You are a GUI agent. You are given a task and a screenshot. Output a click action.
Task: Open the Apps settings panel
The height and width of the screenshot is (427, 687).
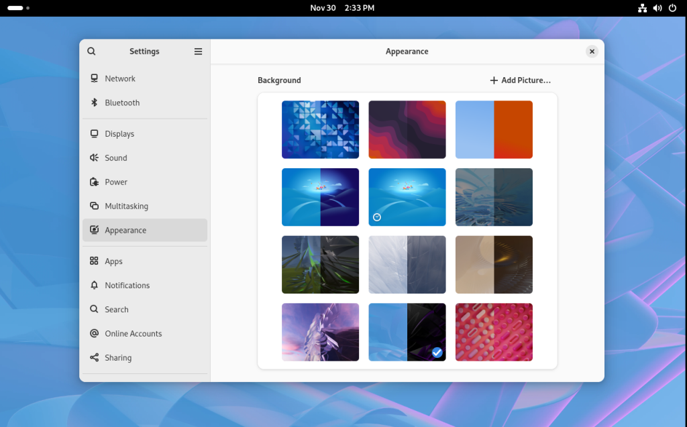click(113, 261)
